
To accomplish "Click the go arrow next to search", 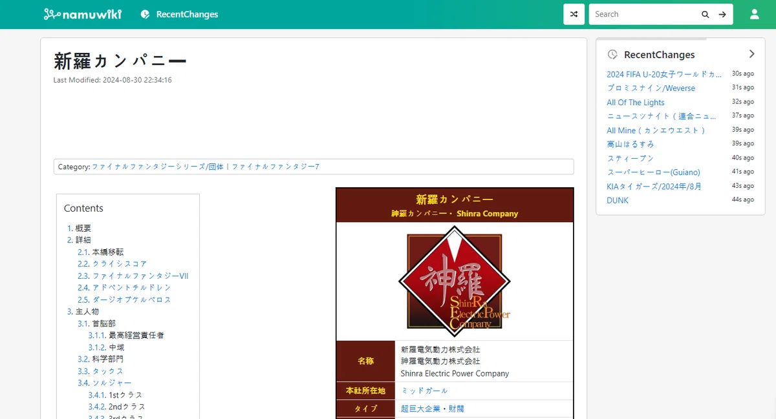I will (723, 14).
